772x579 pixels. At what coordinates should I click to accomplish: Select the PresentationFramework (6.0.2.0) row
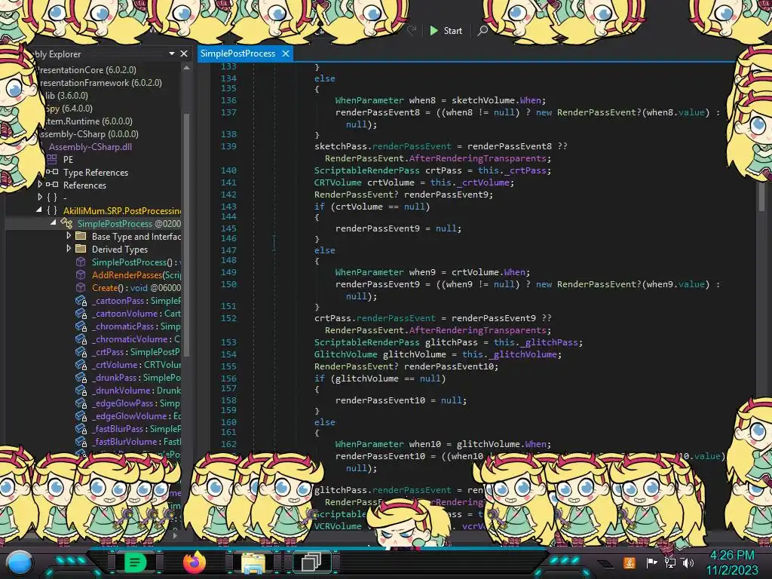tap(101, 83)
